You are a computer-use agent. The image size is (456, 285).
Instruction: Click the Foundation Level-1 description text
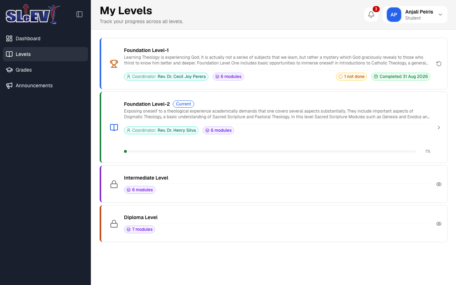click(277, 60)
